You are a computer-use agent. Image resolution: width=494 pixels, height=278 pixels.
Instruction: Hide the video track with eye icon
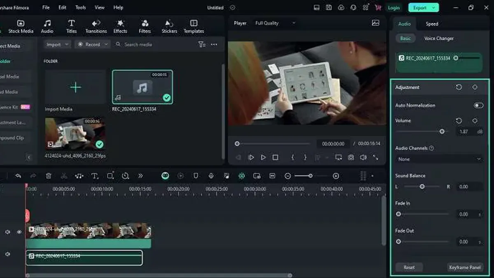(x=19, y=232)
